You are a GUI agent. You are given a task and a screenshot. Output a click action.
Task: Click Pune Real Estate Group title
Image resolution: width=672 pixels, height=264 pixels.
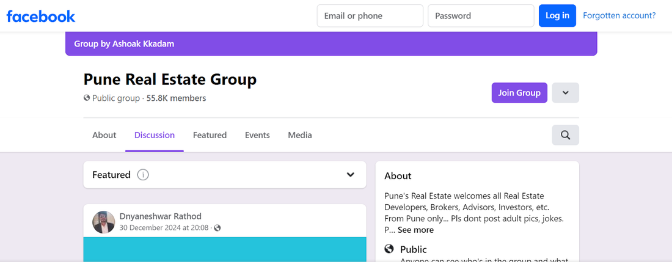[170, 79]
